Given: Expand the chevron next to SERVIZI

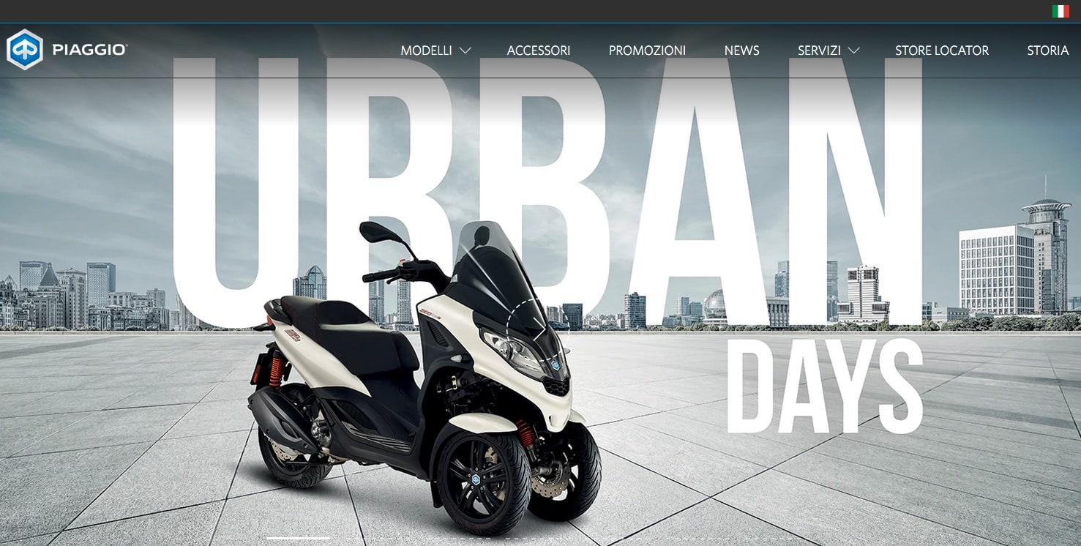Looking at the screenshot, I should pos(853,51).
